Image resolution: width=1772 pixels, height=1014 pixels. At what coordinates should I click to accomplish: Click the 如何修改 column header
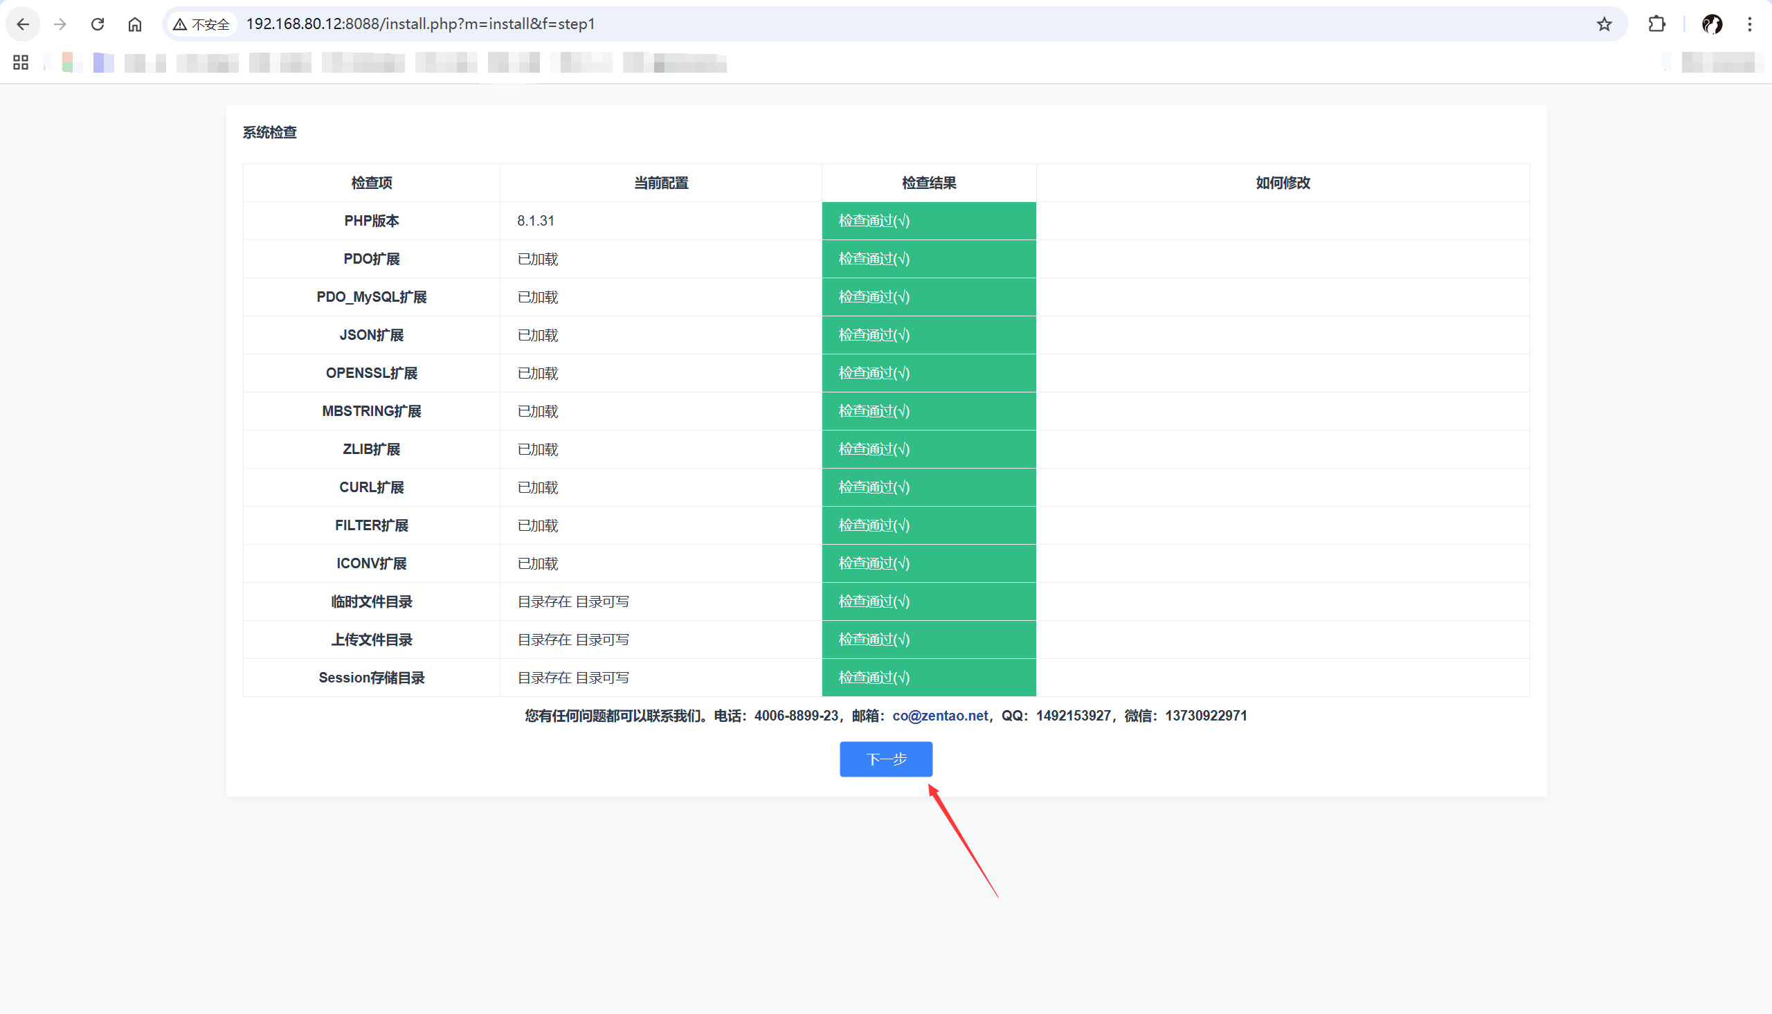pos(1283,183)
